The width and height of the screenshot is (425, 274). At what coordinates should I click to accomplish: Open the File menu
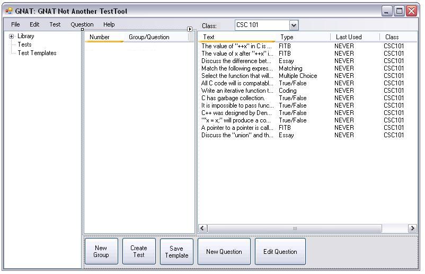point(15,24)
